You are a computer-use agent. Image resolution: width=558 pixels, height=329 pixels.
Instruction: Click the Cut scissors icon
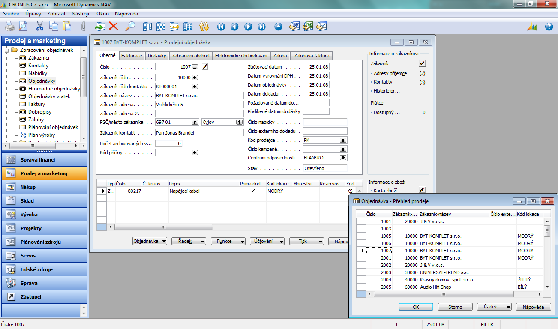point(40,27)
